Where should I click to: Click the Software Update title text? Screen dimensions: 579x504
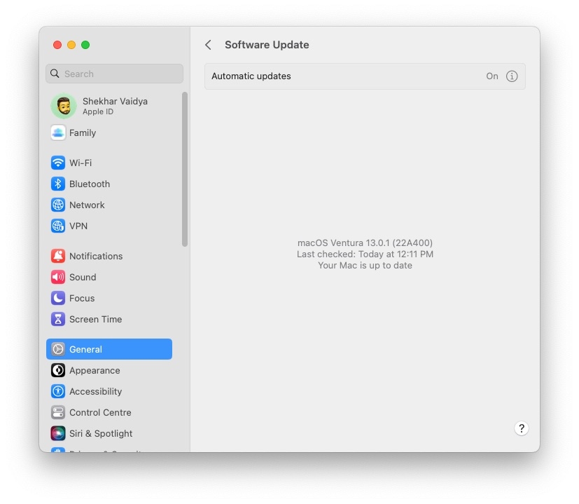click(x=267, y=45)
